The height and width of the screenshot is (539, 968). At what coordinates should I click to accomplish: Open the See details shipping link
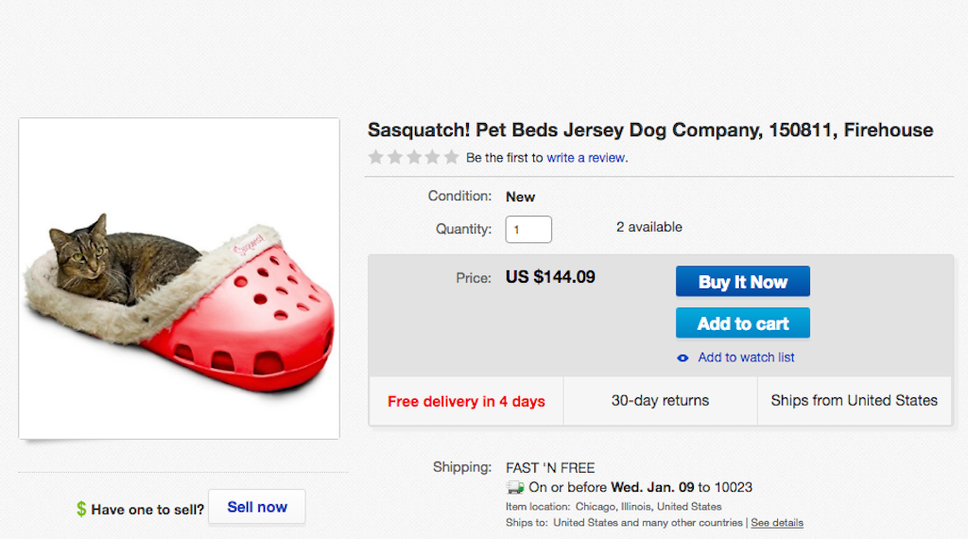coord(777,522)
